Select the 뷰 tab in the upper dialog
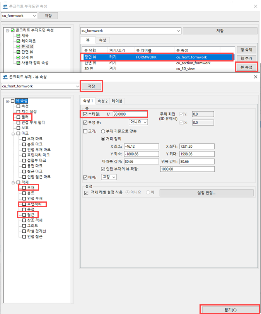 tap(88, 40)
